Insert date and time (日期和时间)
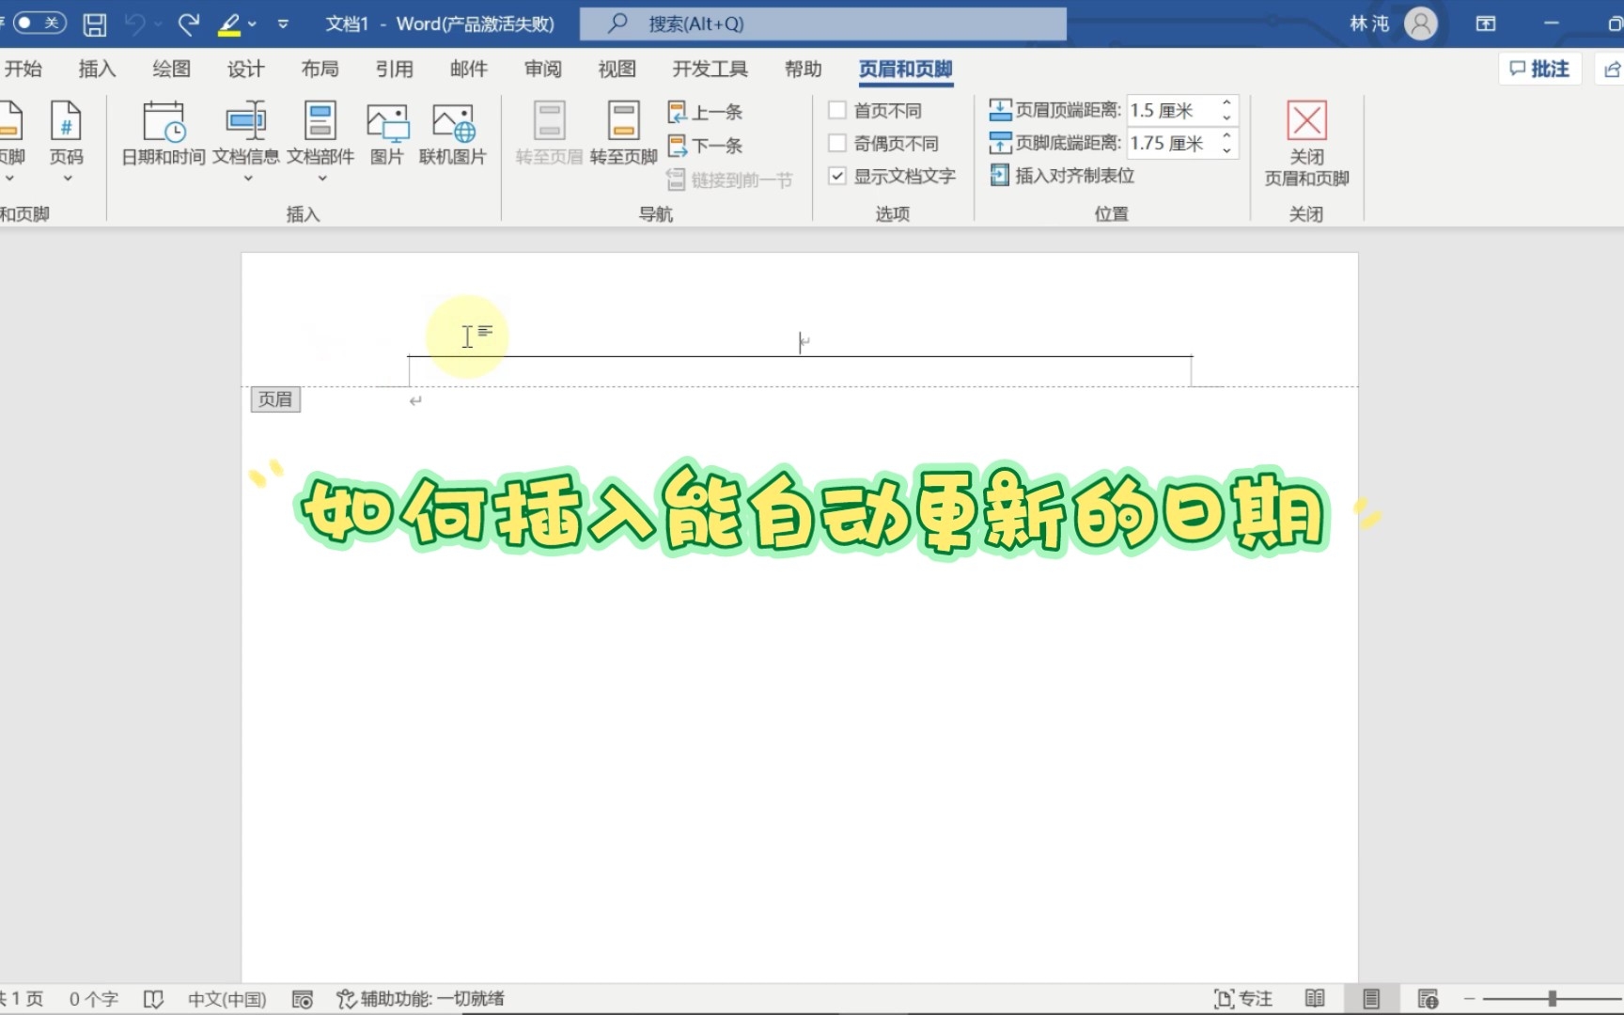The height and width of the screenshot is (1015, 1624). pos(162,136)
